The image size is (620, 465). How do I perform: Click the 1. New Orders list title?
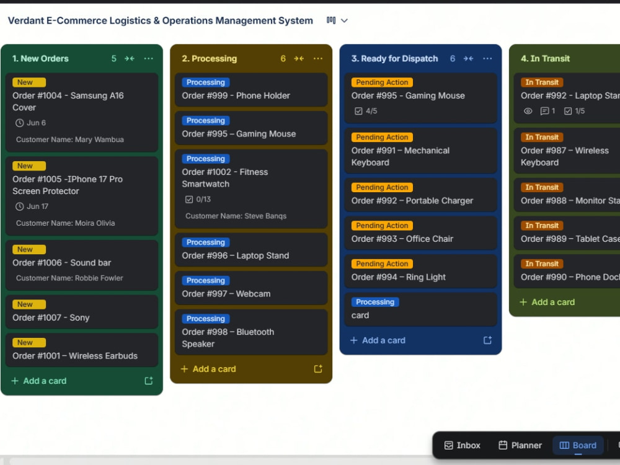[x=40, y=58]
